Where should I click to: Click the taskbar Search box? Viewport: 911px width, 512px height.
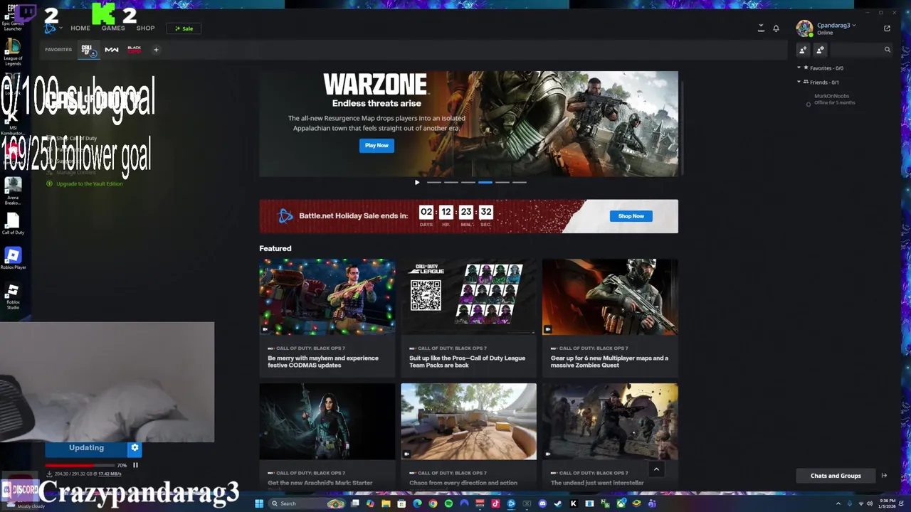pos(307,503)
